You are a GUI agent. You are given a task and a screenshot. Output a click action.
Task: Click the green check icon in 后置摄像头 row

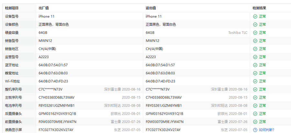click(255, 114)
